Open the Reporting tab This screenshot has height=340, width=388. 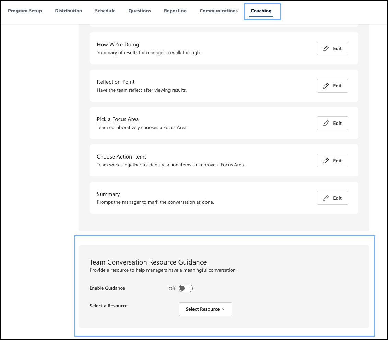coord(175,11)
